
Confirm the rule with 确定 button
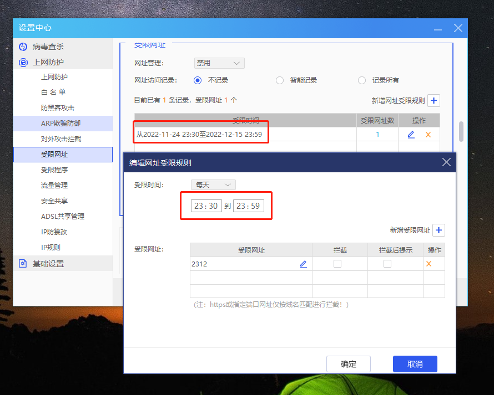click(349, 364)
